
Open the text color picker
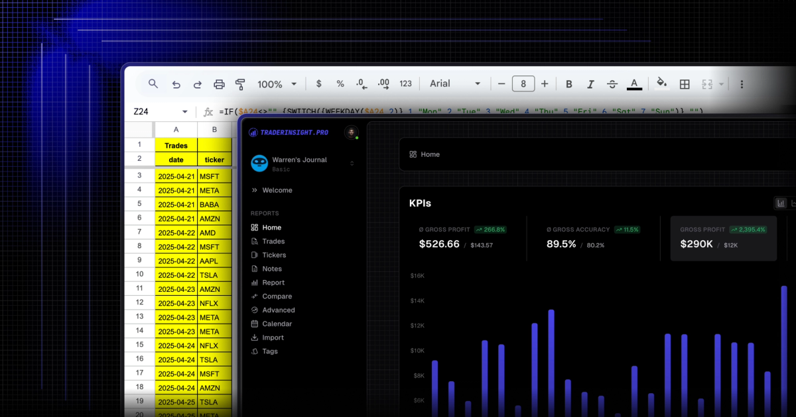click(x=634, y=84)
